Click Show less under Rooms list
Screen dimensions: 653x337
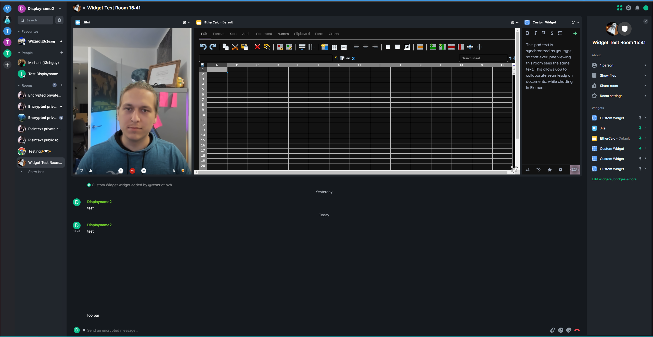(x=36, y=172)
